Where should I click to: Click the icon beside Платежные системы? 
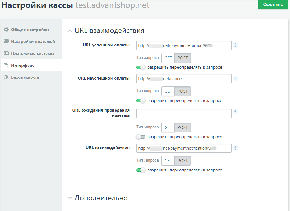[7, 53]
